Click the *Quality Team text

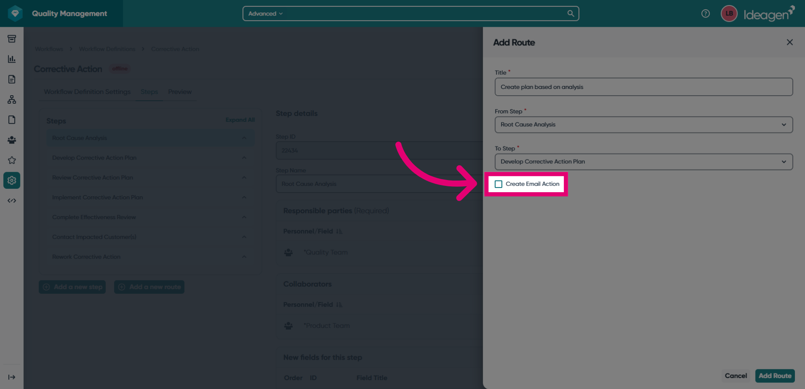click(326, 253)
